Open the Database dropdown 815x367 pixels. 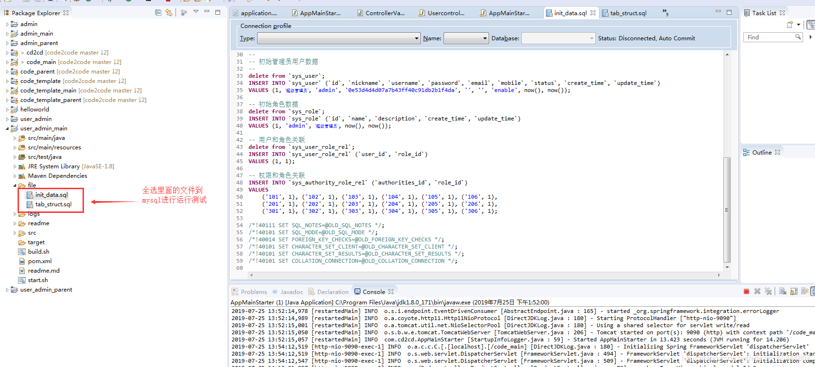click(592, 38)
